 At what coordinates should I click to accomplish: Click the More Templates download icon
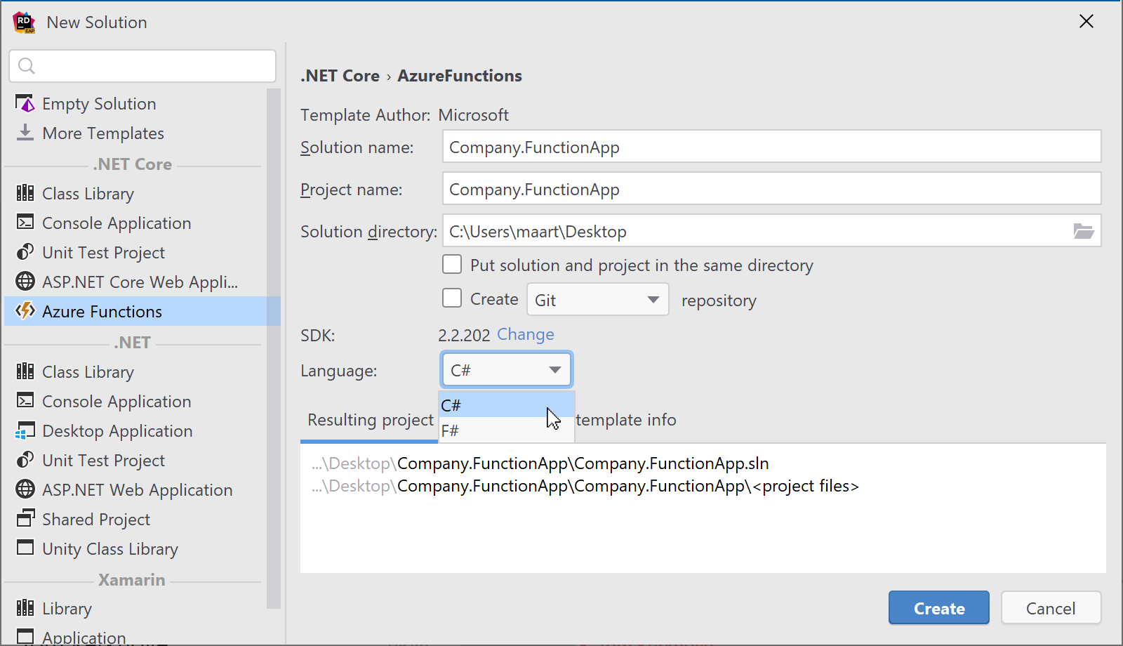[25, 133]
